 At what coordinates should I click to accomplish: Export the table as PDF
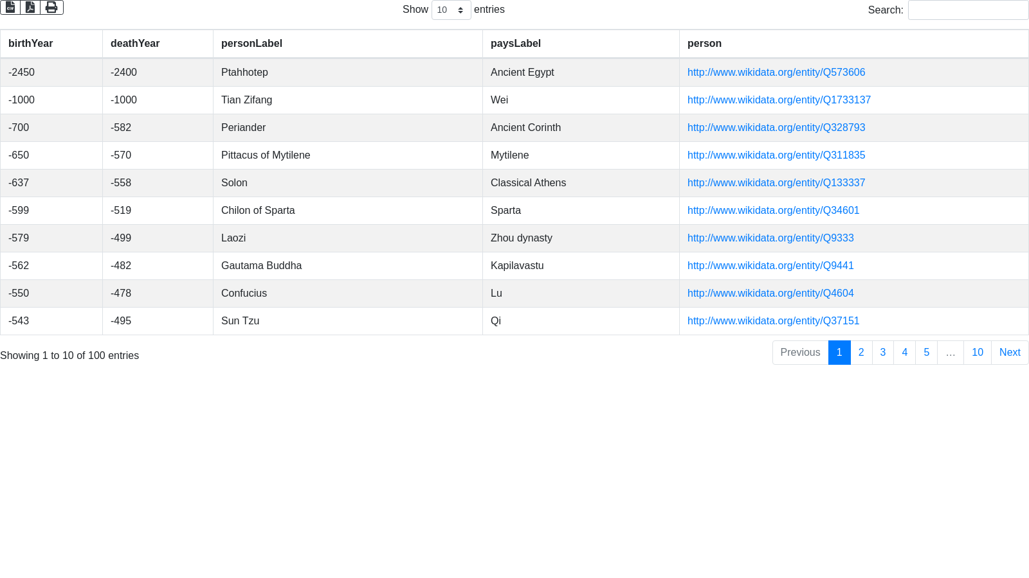point(30,7)
